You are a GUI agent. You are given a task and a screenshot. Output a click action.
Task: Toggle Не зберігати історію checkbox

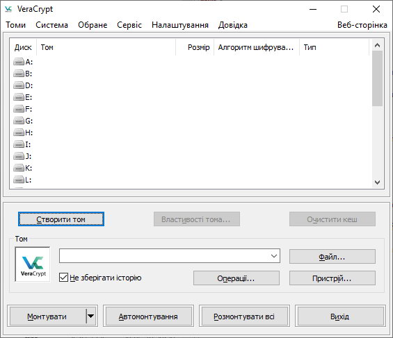(63, 278)
